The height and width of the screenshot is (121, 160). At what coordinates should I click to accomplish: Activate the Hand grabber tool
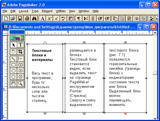tap(14, 84)
